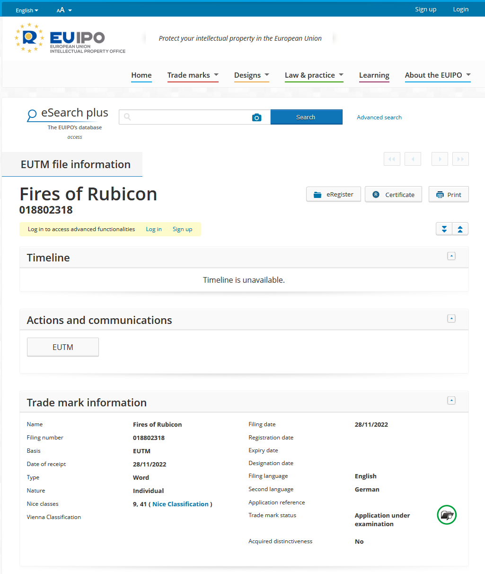Image resolution: width=485 pixels, height=574 pixels.
Task: Click the EUIPO logo
Action: click(x=70, y=38)
